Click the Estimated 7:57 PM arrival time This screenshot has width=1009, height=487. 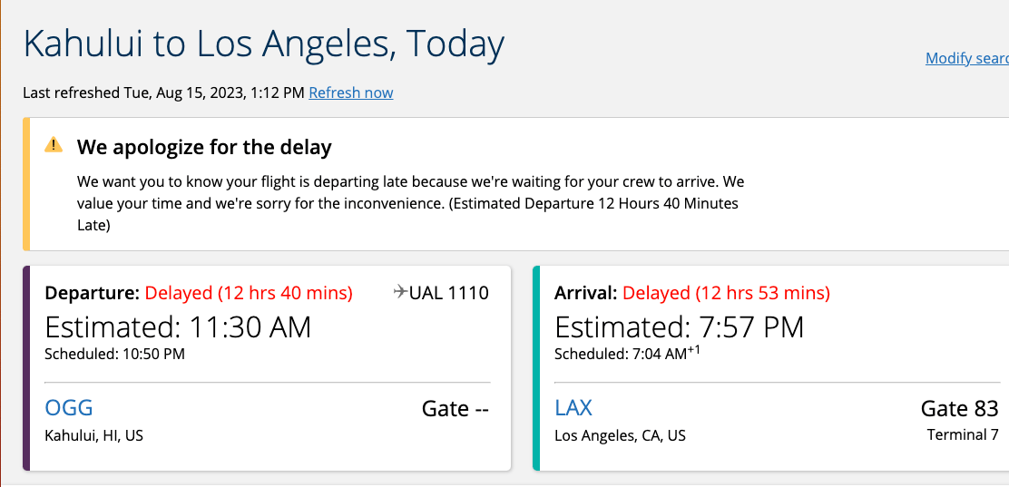[x=680, y=327]
